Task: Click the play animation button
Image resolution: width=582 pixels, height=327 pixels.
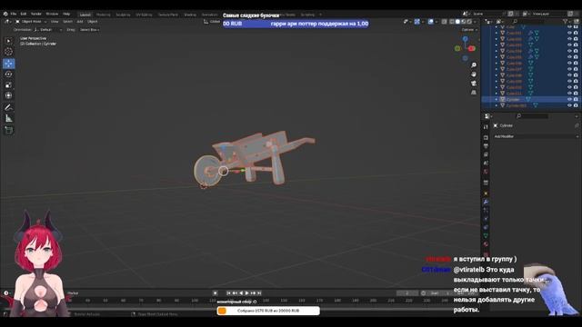Action: (246, 292)
